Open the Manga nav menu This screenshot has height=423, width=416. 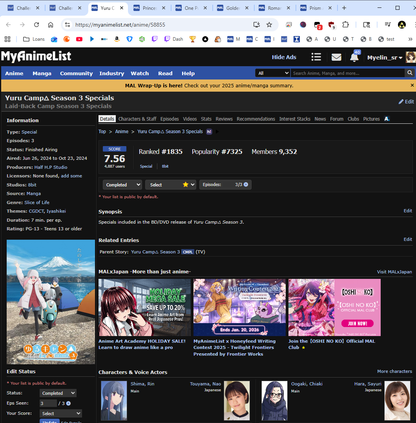click(42, 73)
